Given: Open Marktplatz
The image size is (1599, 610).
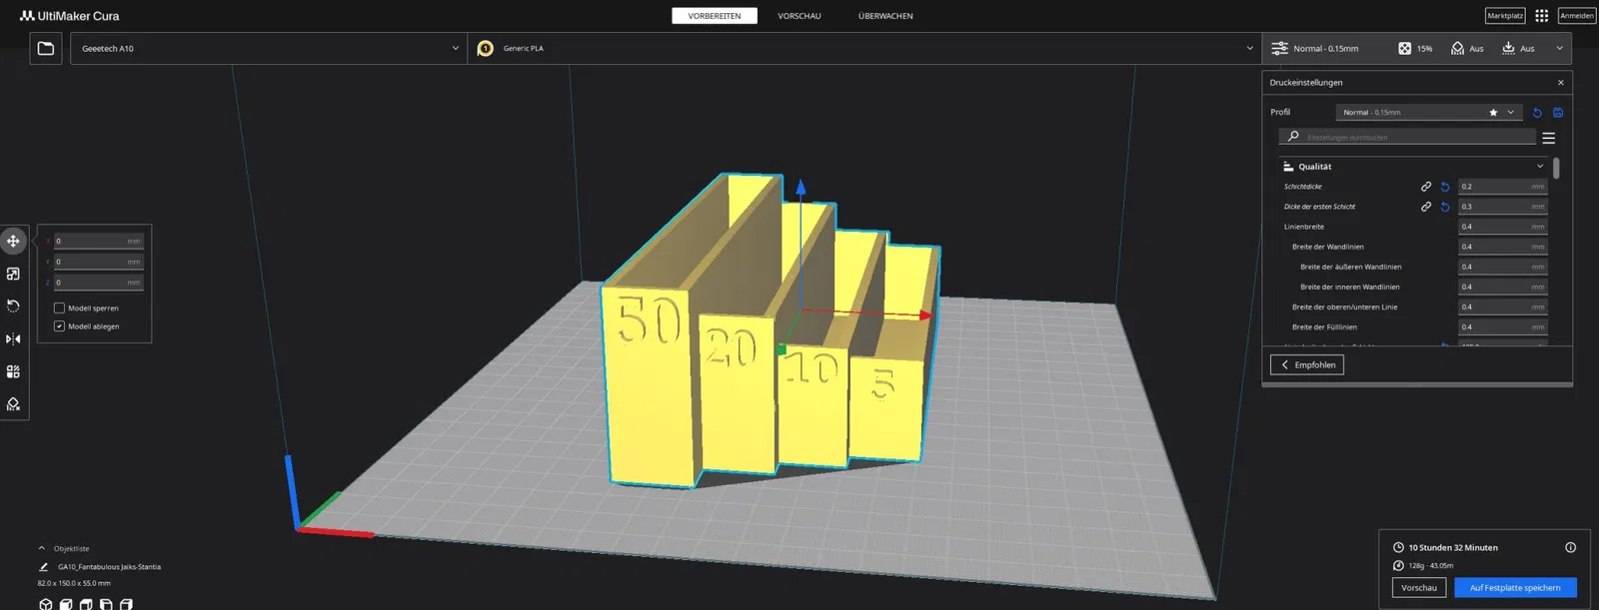Looking at the screenshot, I should pyautogui.click(x=1505, y=16).
